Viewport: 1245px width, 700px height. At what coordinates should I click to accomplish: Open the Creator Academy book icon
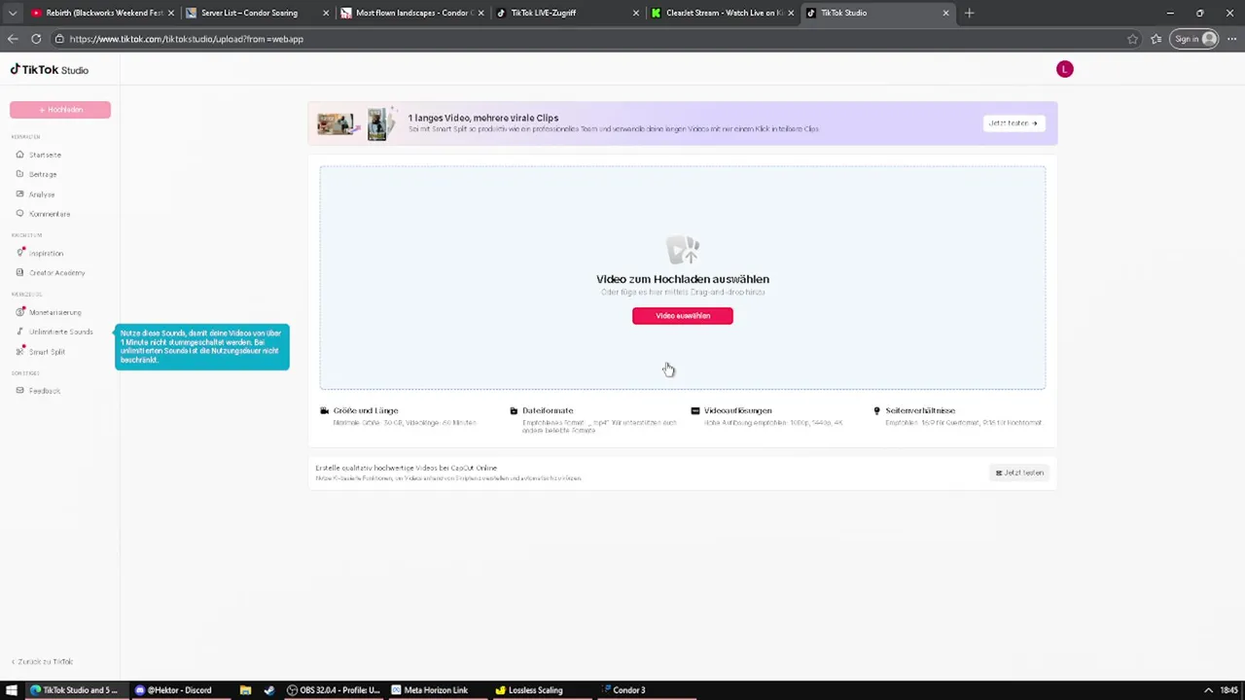coord(19,273)
